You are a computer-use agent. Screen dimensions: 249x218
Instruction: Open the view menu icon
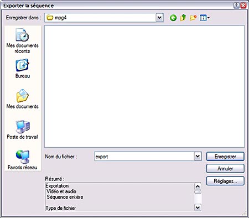[x=205, y=18]
